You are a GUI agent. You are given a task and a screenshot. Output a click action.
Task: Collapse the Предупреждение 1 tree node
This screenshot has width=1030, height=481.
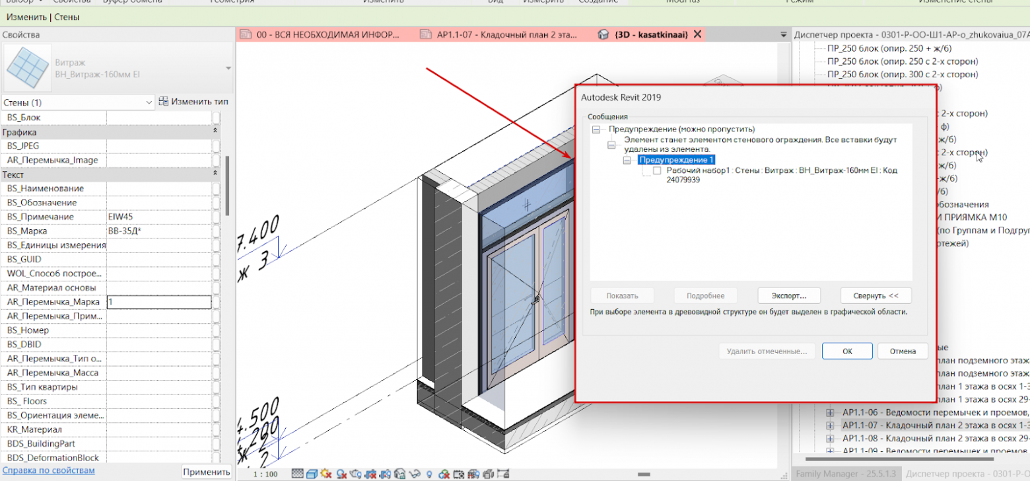tap(627, 160)
